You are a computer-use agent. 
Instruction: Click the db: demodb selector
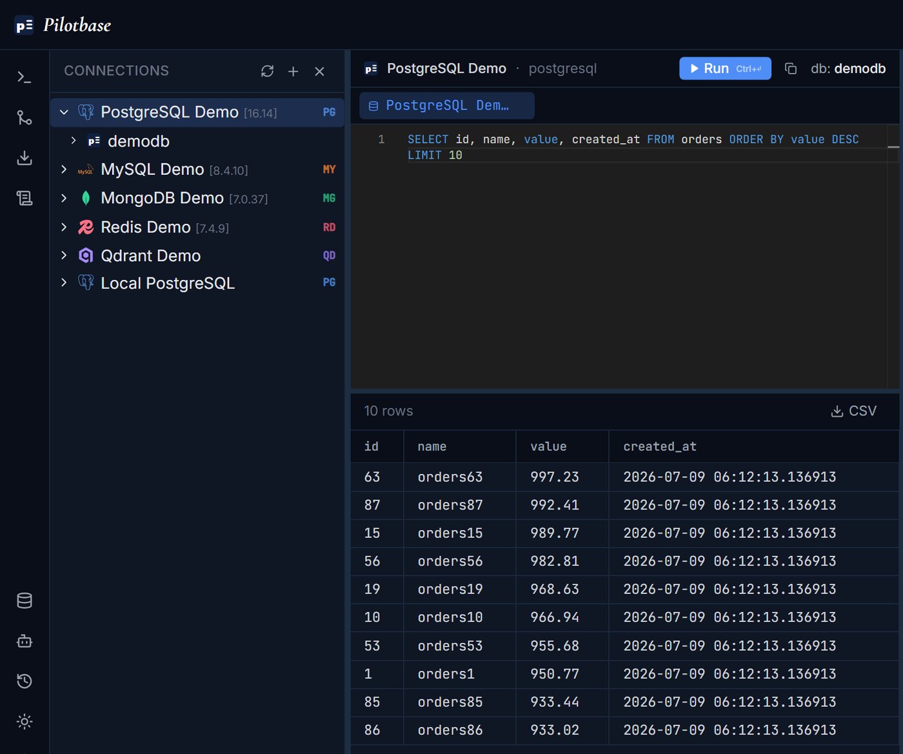(x=848, y=68)
